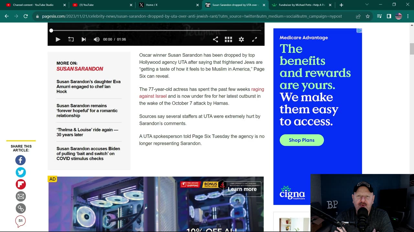Select the Susan Sarandon article tab
Viewport: 414px width, 232px height.
[x=235, y=5]
